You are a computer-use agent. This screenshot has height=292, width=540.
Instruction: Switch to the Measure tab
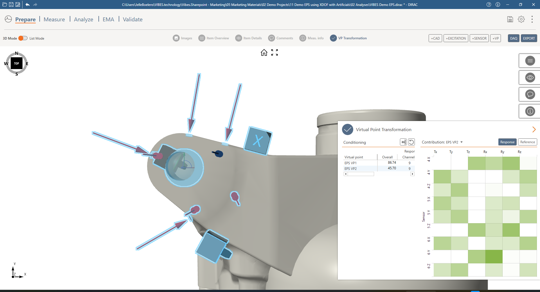pos(54,19)
